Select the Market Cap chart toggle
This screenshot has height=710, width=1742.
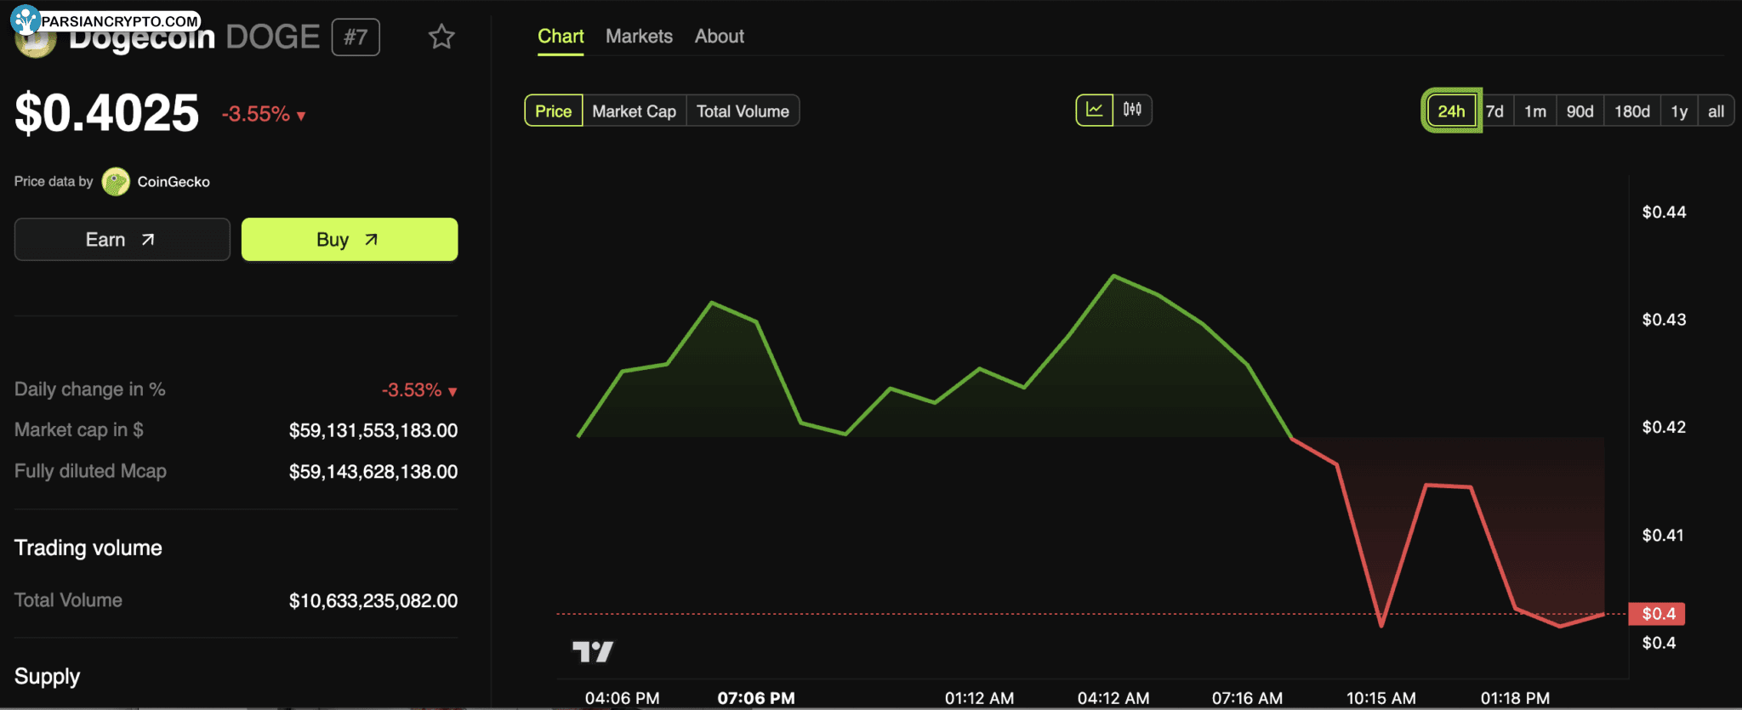click(x=635, y=111)
